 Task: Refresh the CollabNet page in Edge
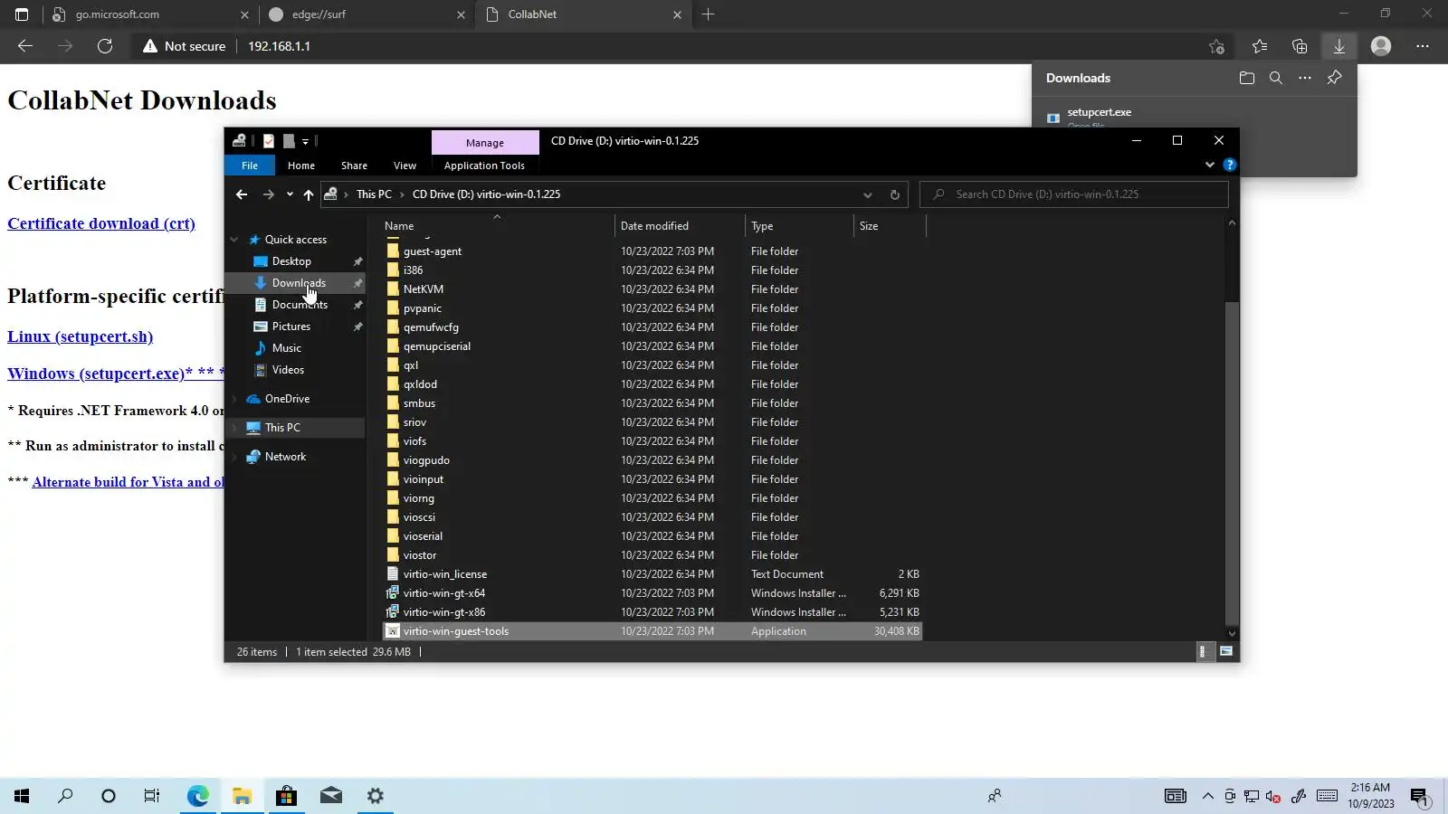point(105,46)
